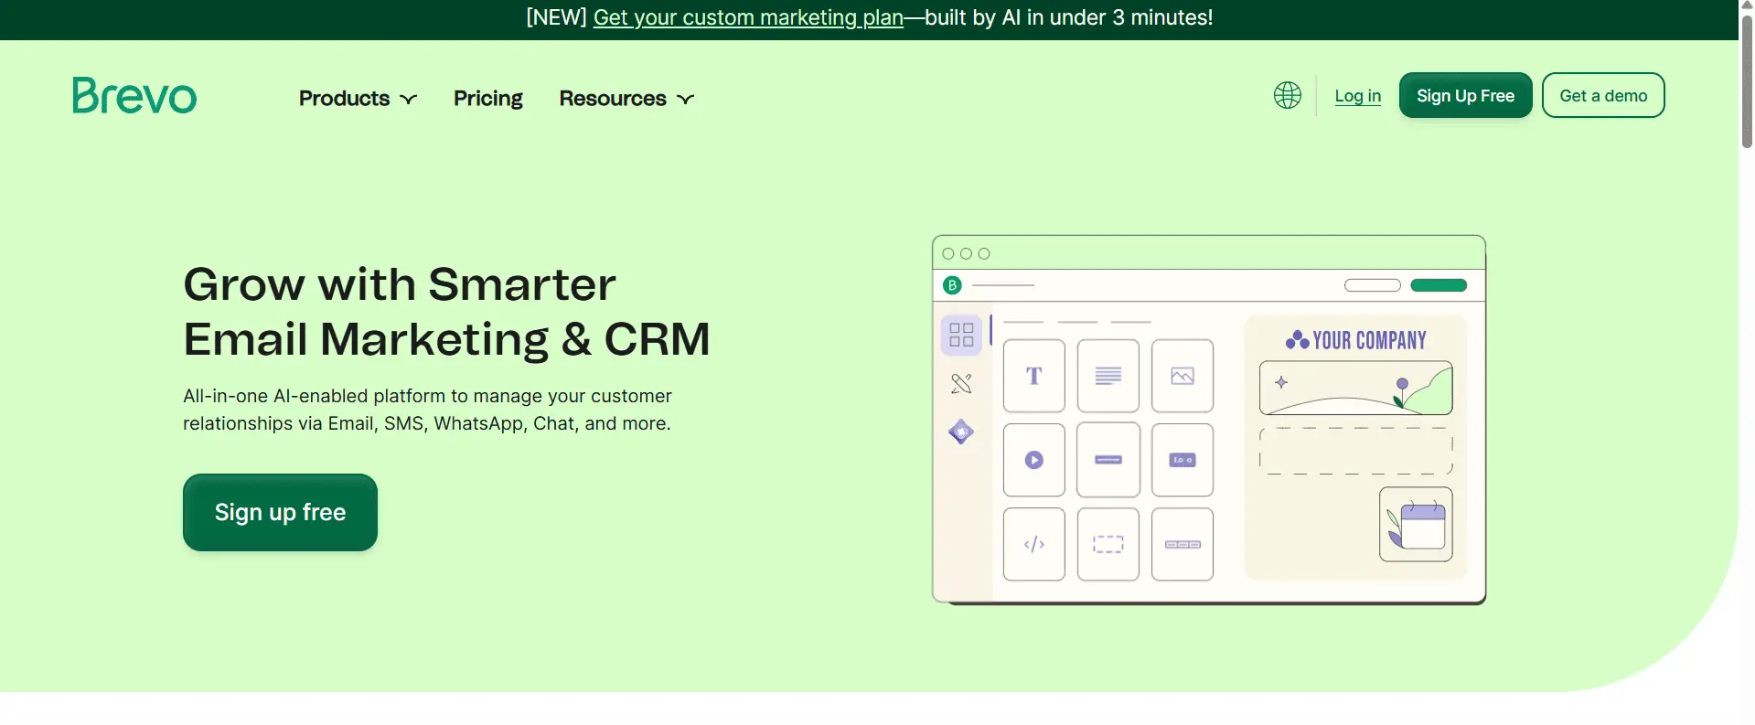This screenshot has width=1755, height=725.
Task: Click the grid blocks sidebar icon
Action: pyautogui.click(x=961, y=335)
